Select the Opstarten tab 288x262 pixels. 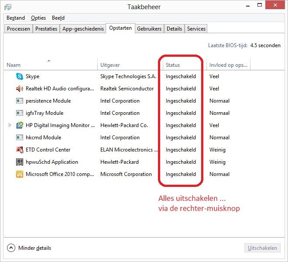coord(120,28)
